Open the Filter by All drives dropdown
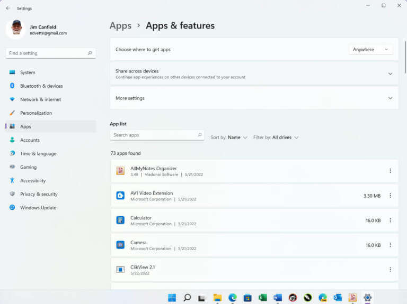The image size is (407, 304). tap(276, 137)
